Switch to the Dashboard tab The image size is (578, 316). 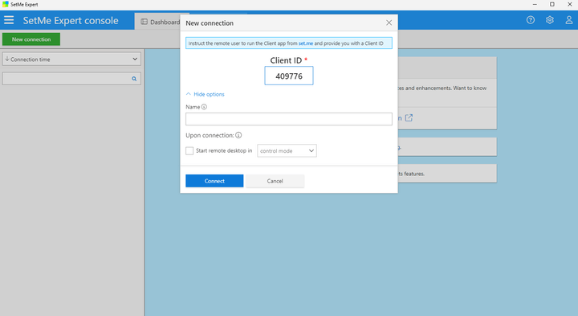pyautogui.click(x=161, y=22)
